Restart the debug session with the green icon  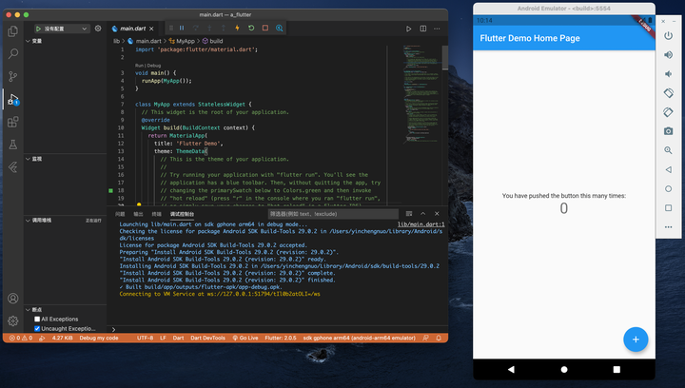(251, 28)
